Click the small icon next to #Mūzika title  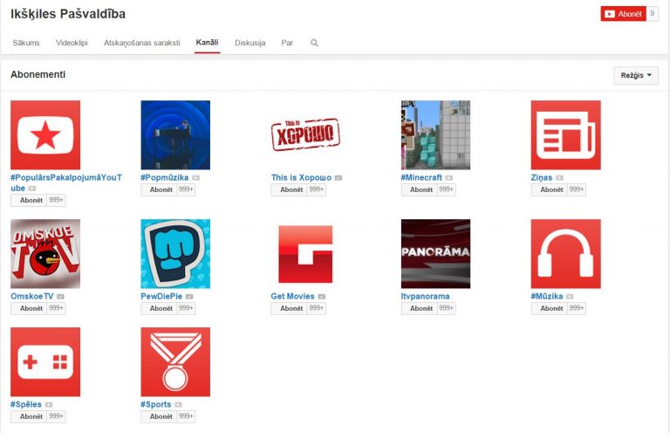570,297
